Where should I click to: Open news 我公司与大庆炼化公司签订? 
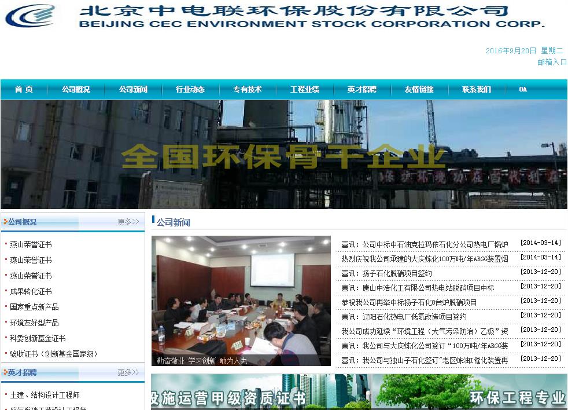pyautogui.click(x=425, y=346)
